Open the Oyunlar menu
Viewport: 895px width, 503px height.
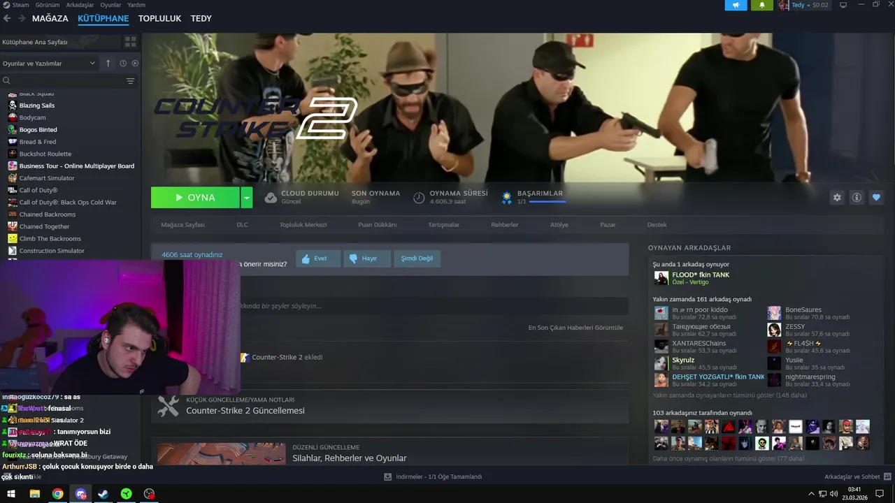pyautogui.click(x=110, y=5)
